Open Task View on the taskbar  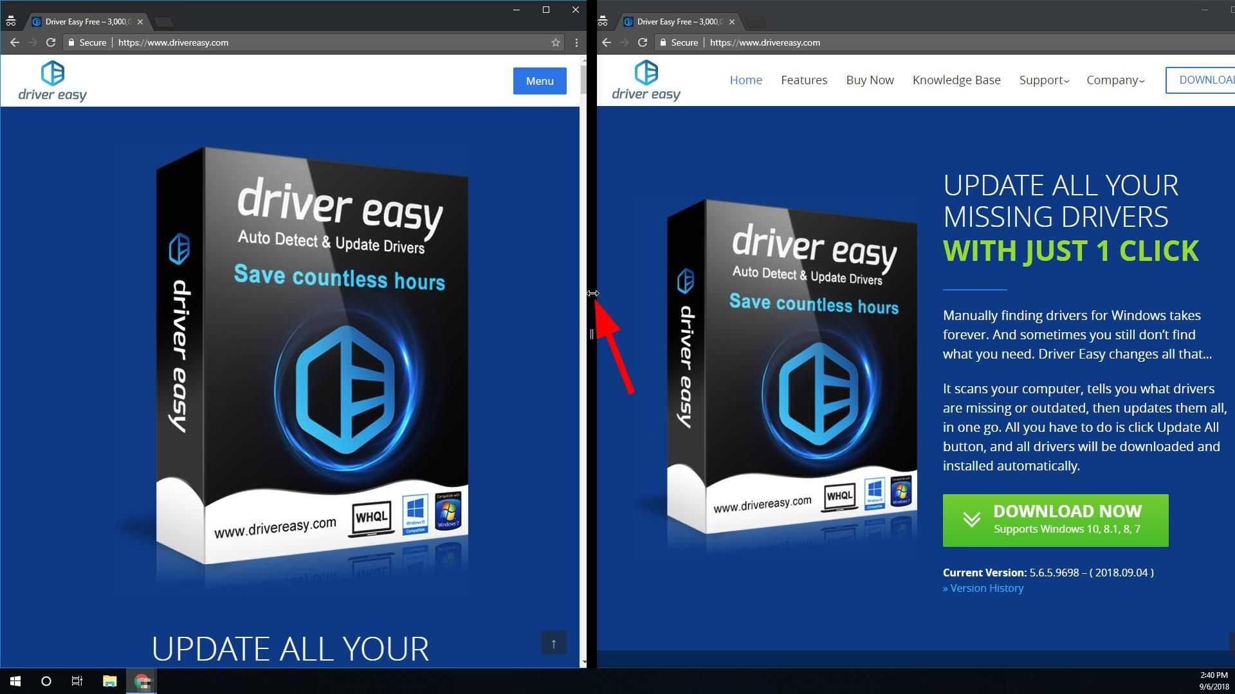77,681
